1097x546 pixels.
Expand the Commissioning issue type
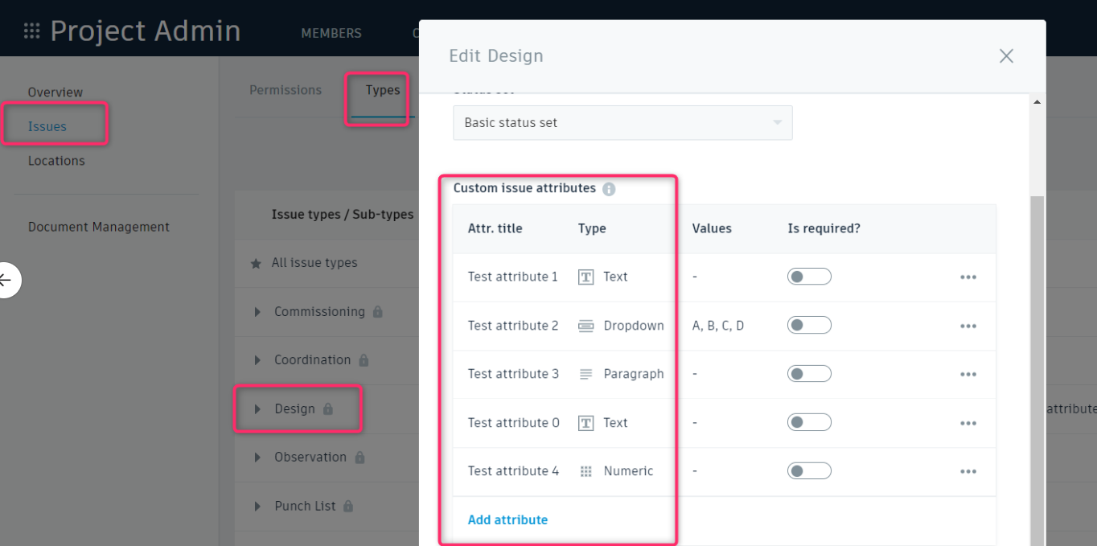click(x=257, y=312)
